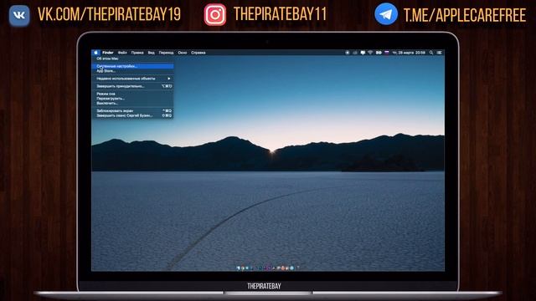This screenshot has width=536, height=301.
Task: Select Системные настройки in the Apple menu
Action: [132, 66]
